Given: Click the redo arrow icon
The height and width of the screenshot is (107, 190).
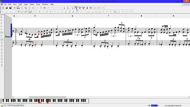Looking at the screenshot, I should (x=60, y=8).
